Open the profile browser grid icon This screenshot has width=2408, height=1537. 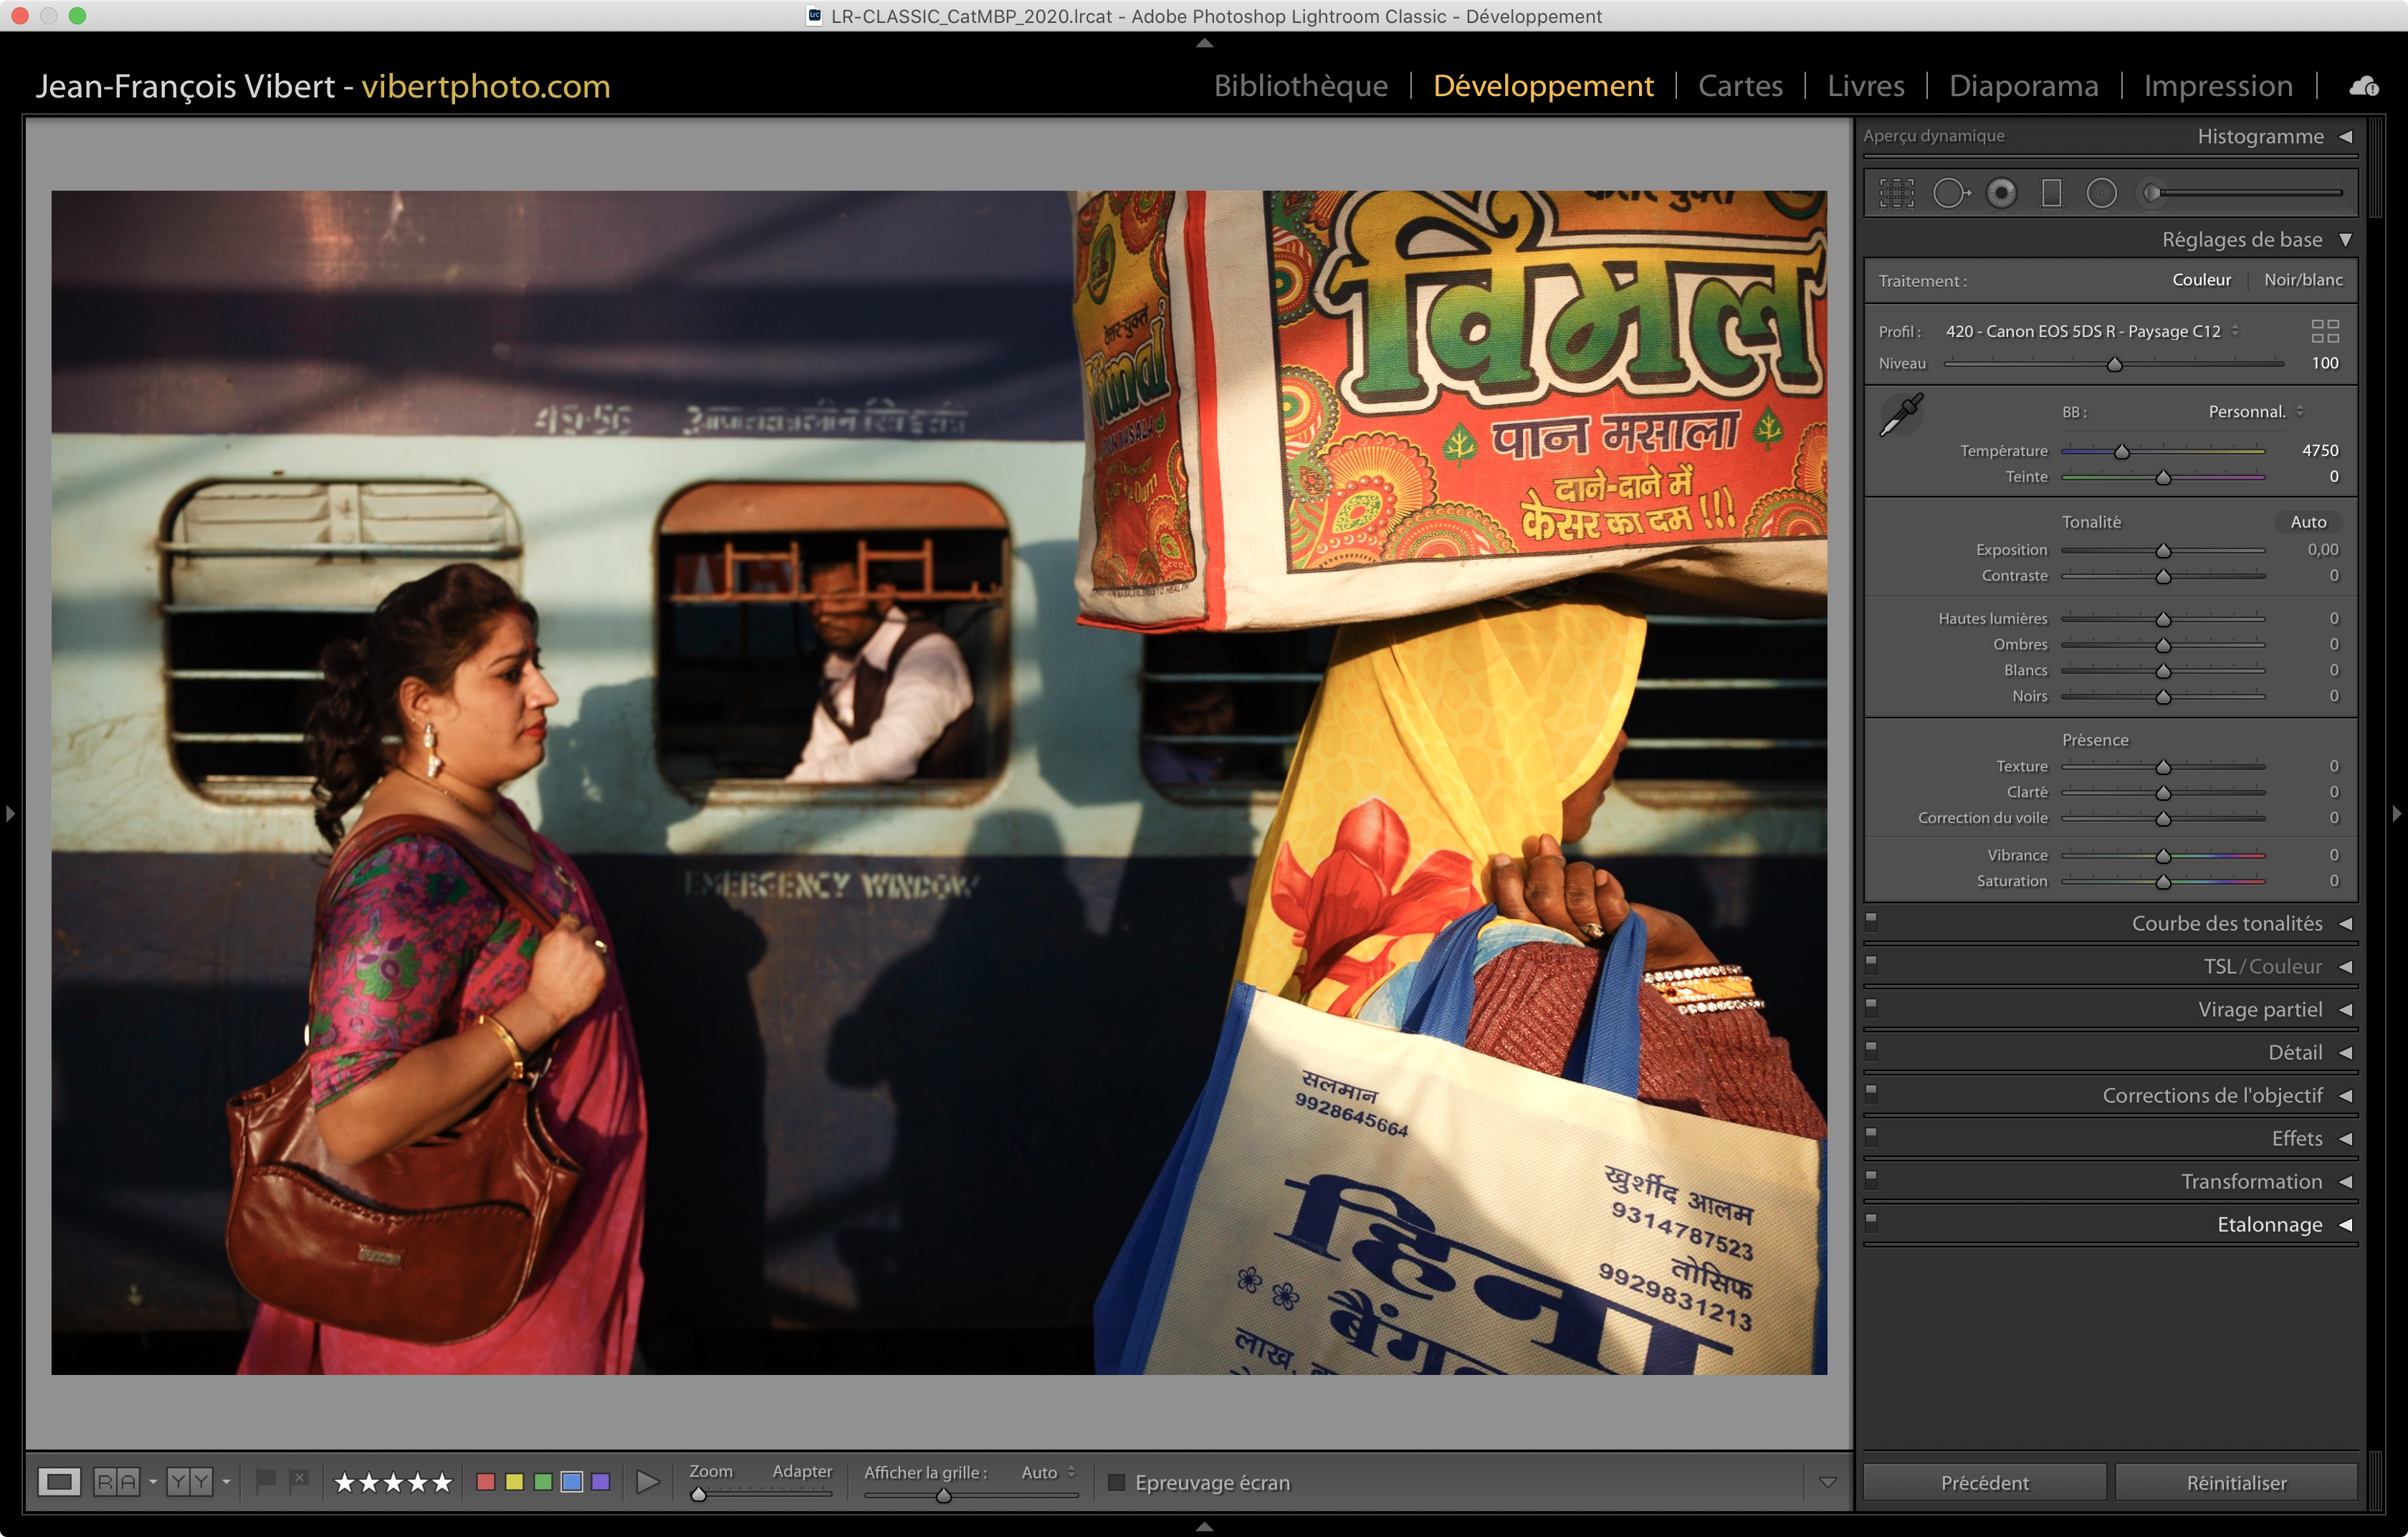pyautogui.click(x=2324, y=331)
